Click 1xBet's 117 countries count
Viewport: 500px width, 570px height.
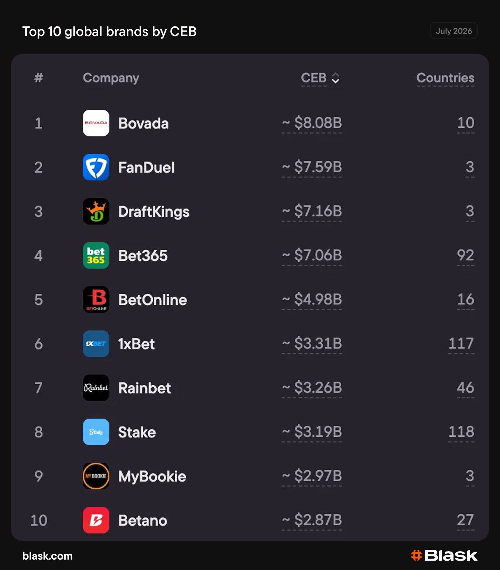point(461,344)
